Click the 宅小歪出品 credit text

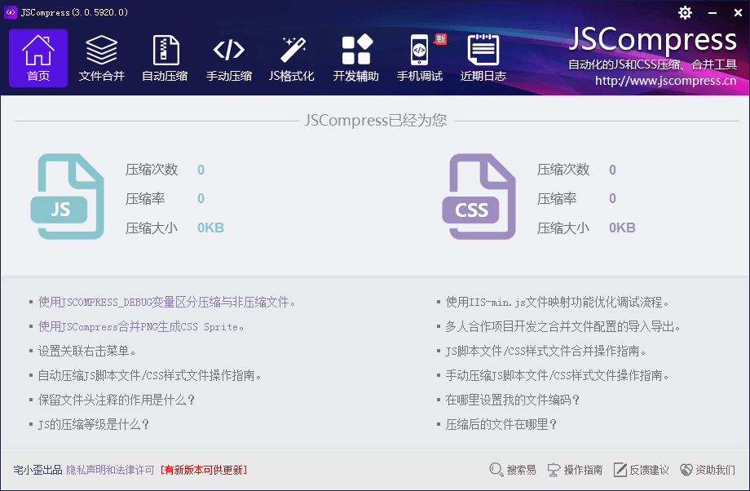click(37, 470)
